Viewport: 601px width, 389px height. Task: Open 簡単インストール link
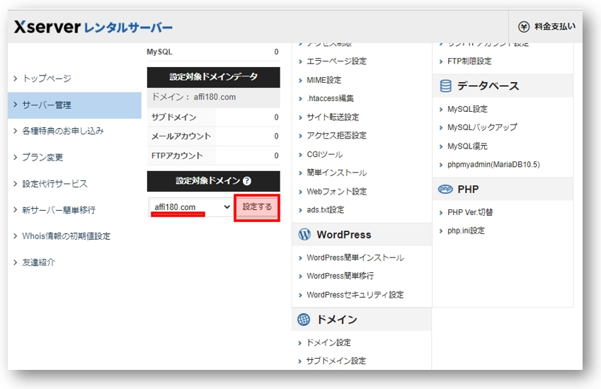point(336,173)
